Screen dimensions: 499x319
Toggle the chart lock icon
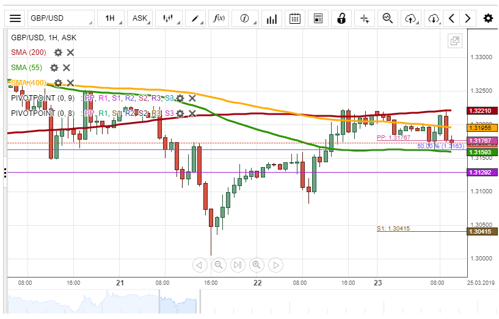coord(341,18)
